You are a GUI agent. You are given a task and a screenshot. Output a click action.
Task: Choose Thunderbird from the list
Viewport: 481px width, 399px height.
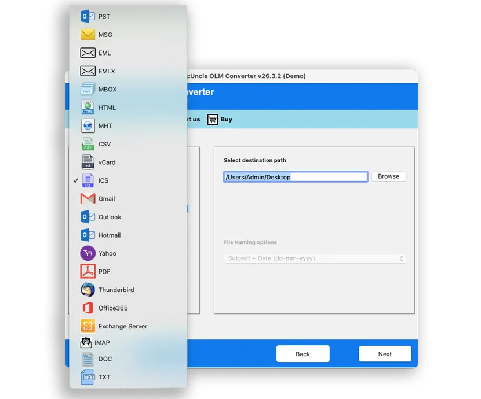[x=128, y=290]
